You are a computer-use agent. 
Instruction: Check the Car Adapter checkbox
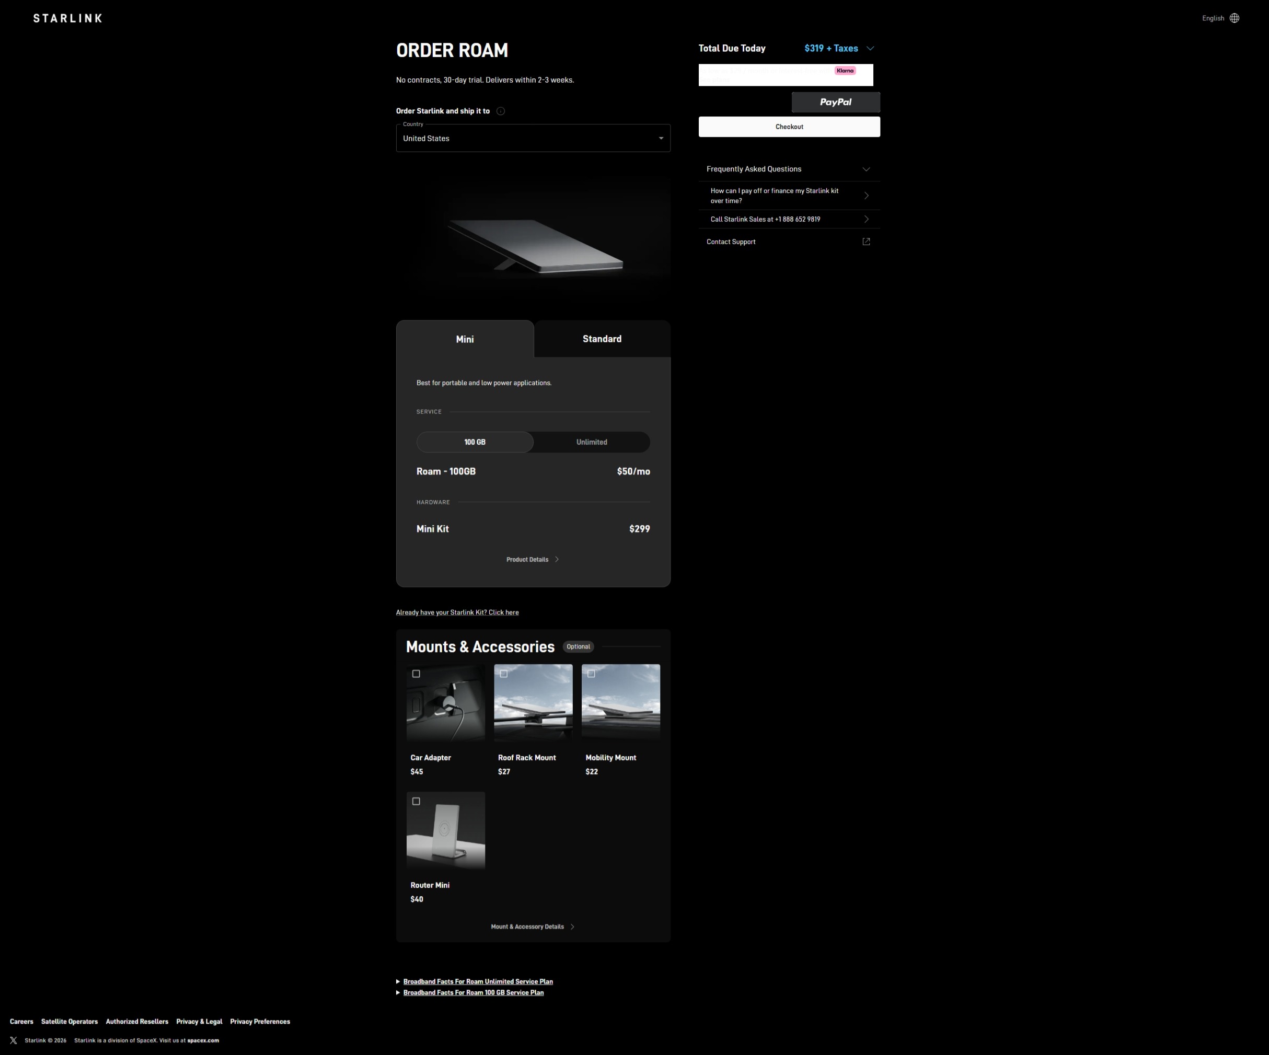point(416,674)
